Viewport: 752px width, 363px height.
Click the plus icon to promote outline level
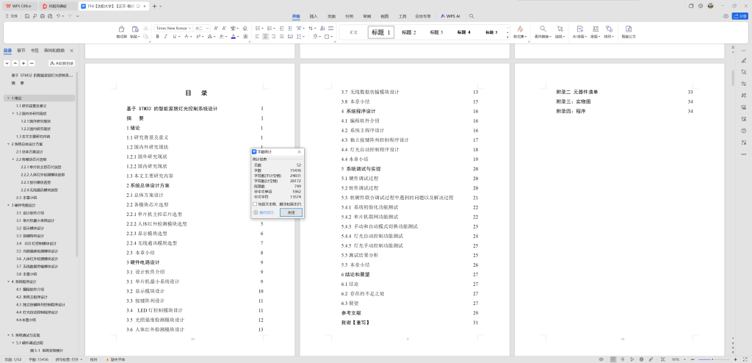pos(23,63)
